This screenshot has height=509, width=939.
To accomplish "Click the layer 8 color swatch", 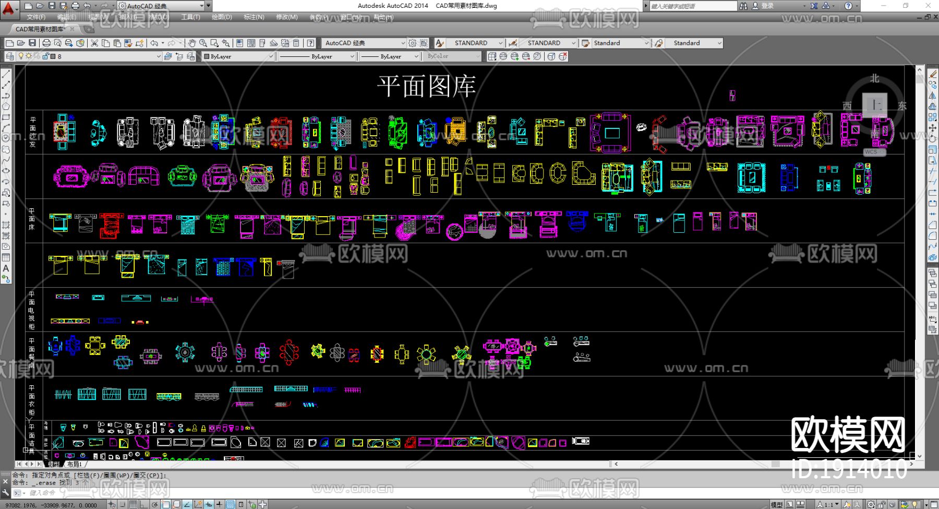I will (x=53, y=56).
